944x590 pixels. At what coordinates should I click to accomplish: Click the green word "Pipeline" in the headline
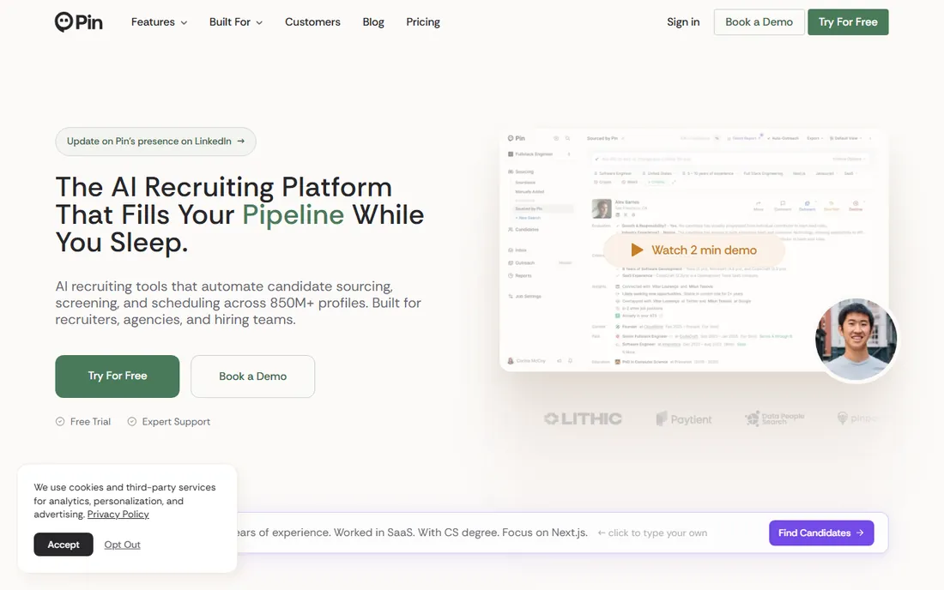pyautogui.click(x=293, y=214)
